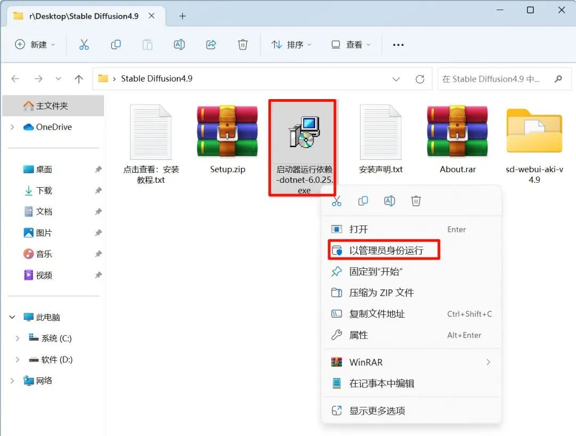Open the See more ellipsis in the toolbar
Viewport: 576px width, 436px height.
point(398,45)
